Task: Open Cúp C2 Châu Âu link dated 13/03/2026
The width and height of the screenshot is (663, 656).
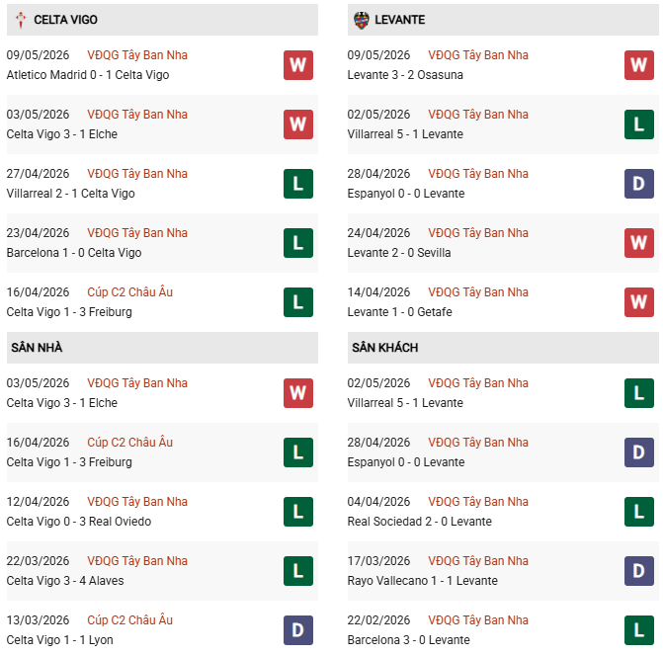Action: click(x=129, y=620)
